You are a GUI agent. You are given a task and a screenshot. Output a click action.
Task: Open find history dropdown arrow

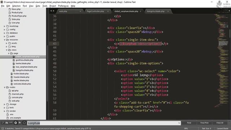coord(179,123)
